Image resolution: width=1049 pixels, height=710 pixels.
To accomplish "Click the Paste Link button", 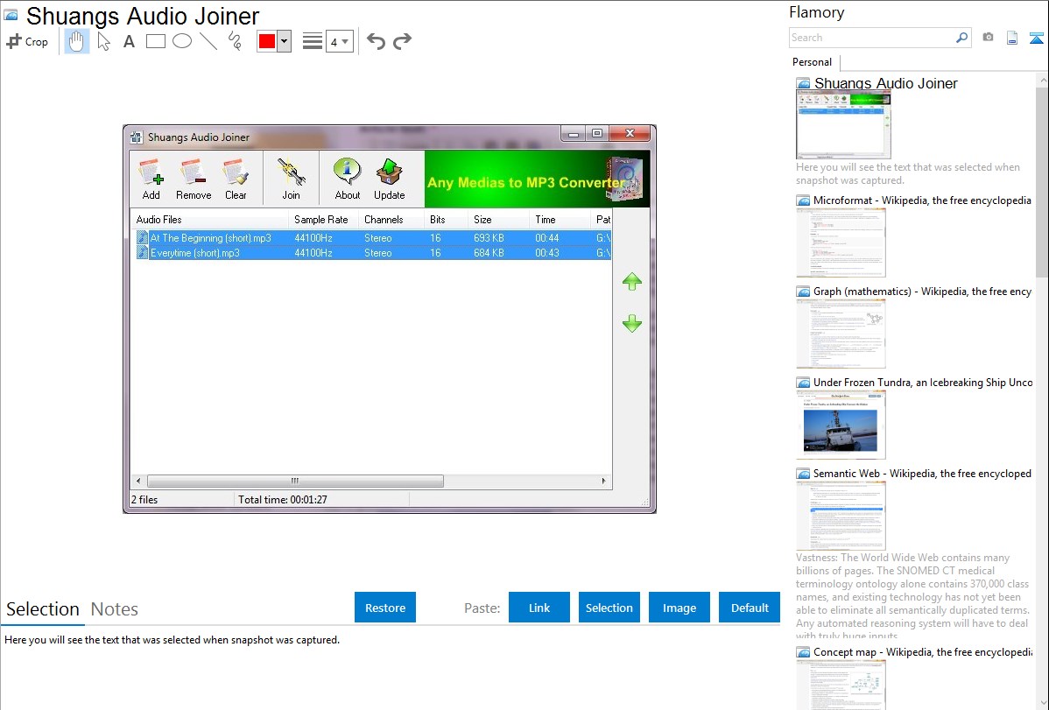I will (x=539, y=608).
